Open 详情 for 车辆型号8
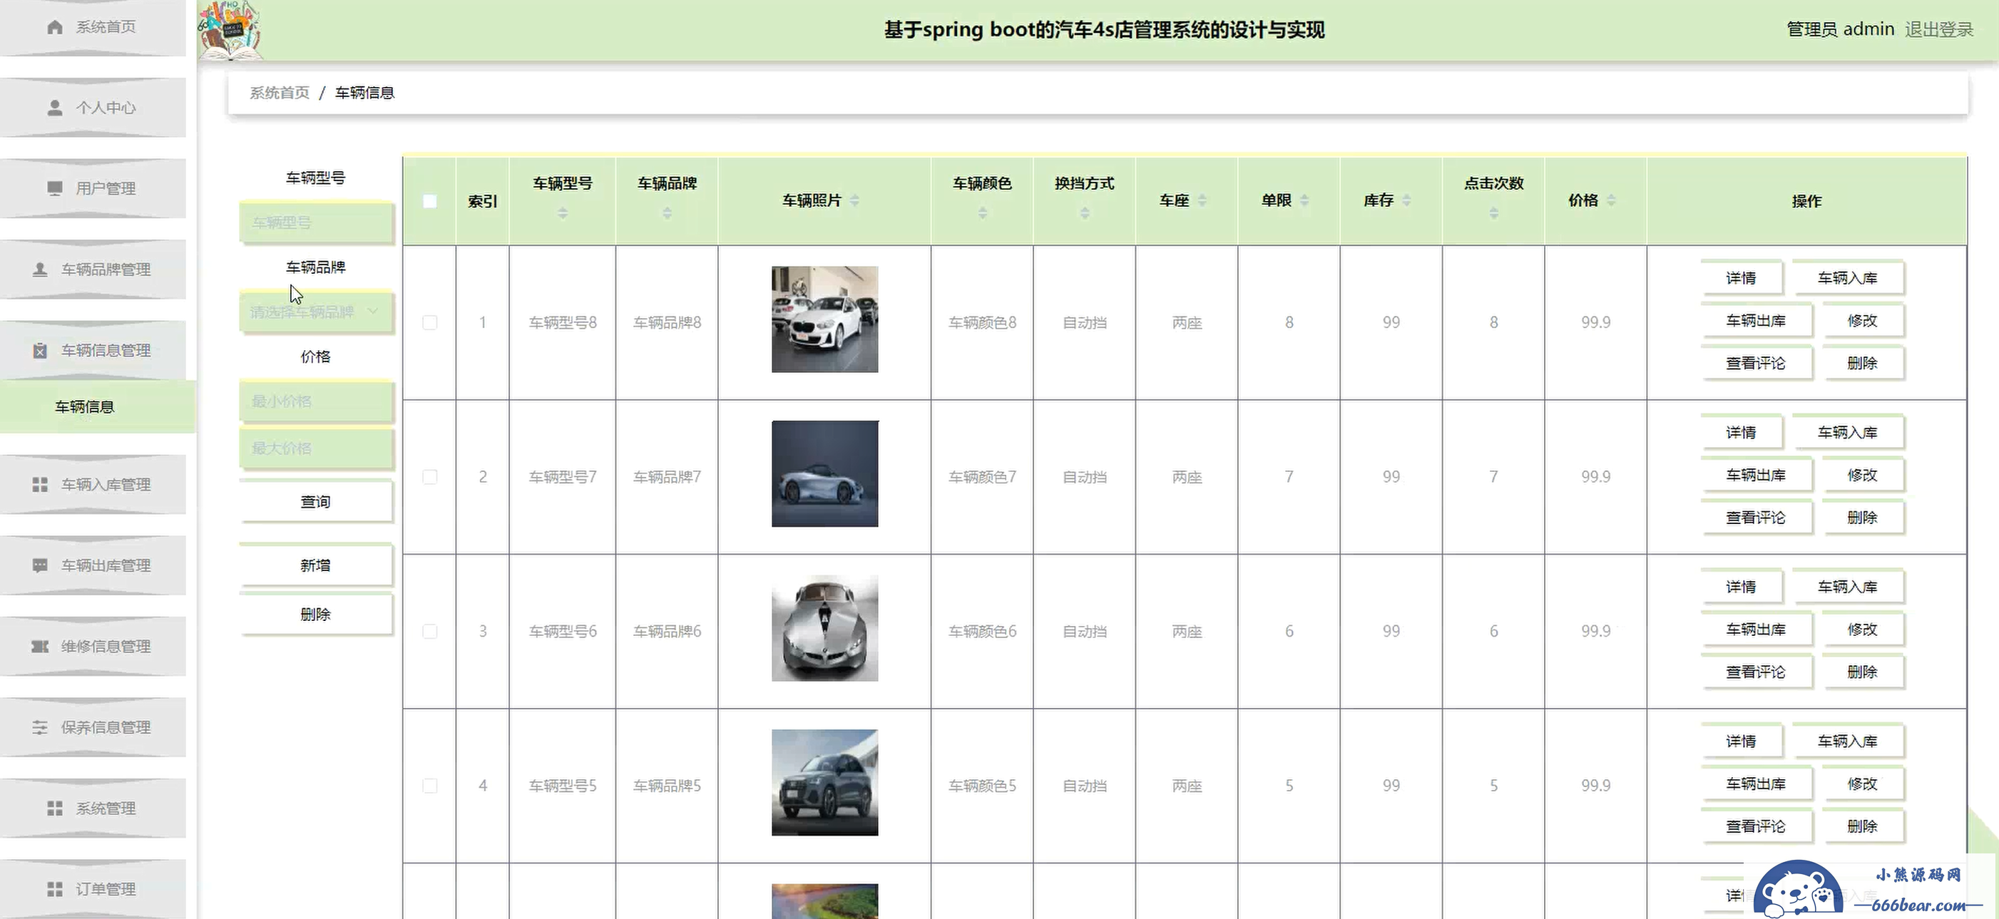Screen dimensions: 1999x919 (1741, 277)
